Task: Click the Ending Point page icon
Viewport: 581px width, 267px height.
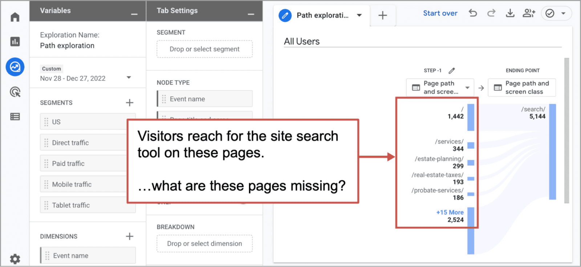Action: click(x=498, y=87)
